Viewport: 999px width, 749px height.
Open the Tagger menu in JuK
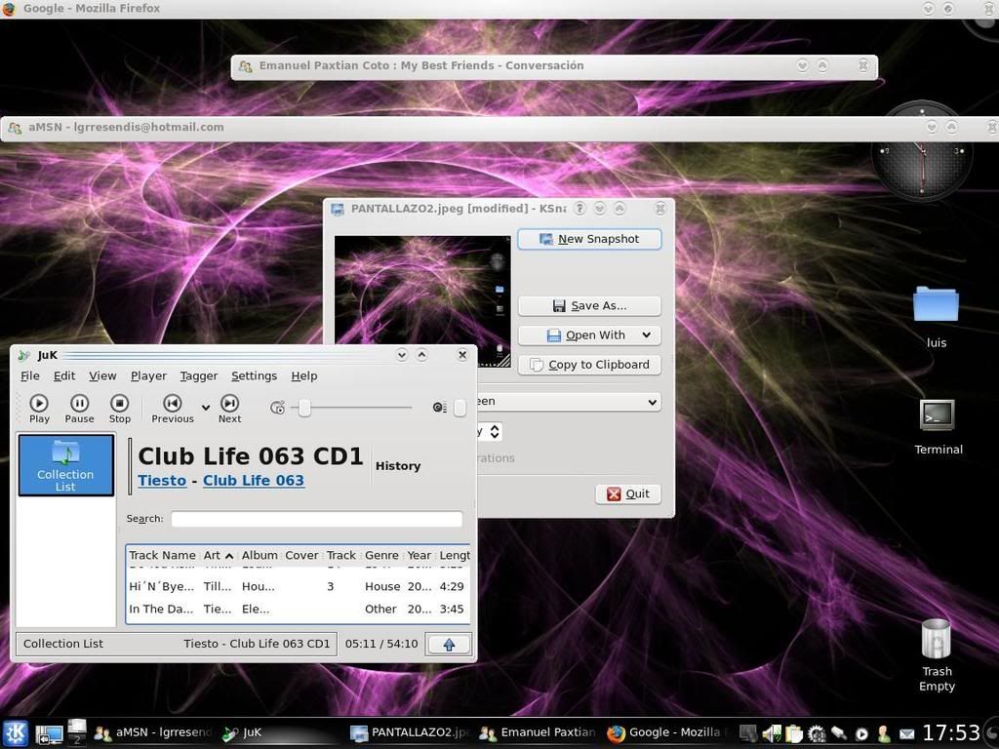pos(199,375)
